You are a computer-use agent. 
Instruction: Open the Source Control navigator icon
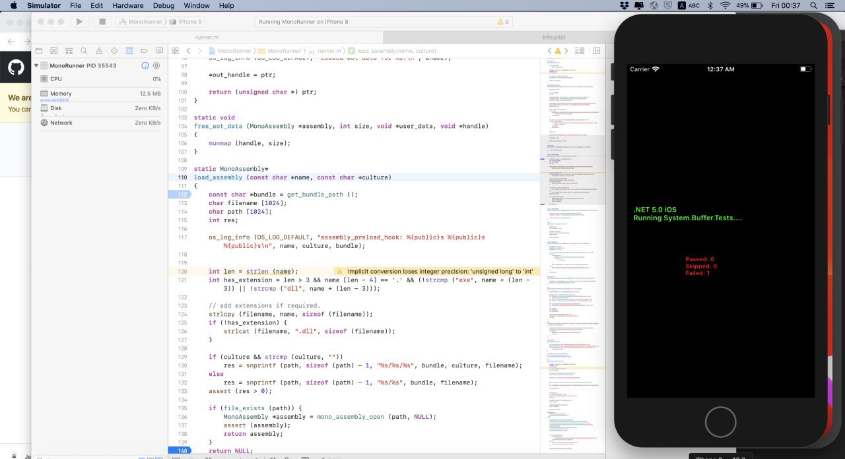click(x=53, y=51)
